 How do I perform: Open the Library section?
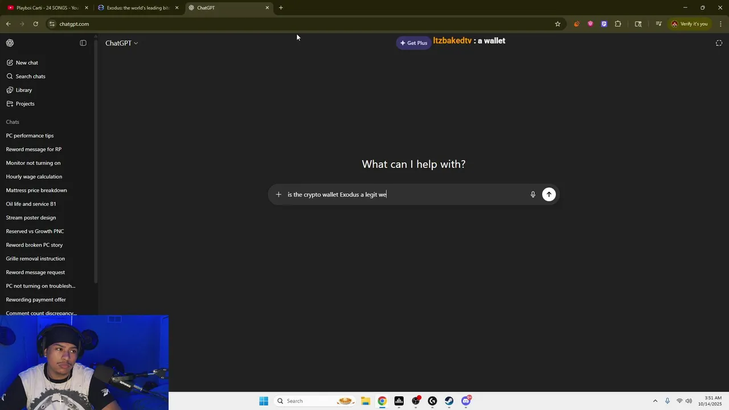tap(24, 90)
